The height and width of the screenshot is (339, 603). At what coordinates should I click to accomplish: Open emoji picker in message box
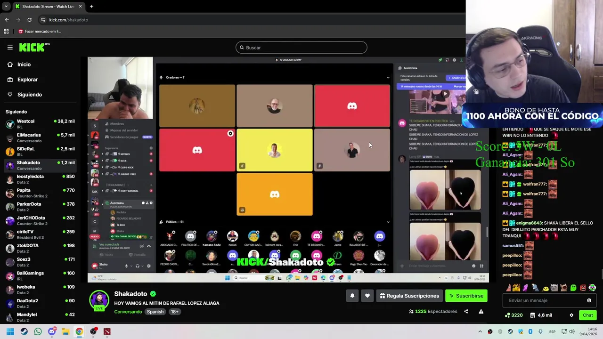[589, 300]
